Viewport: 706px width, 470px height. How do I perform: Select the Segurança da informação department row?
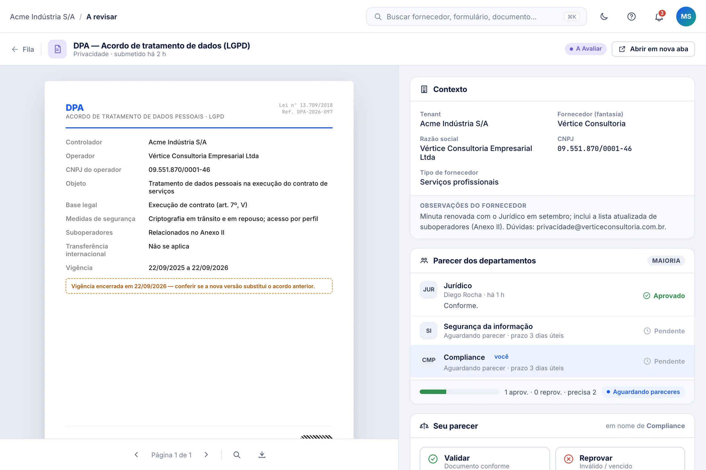552,331
